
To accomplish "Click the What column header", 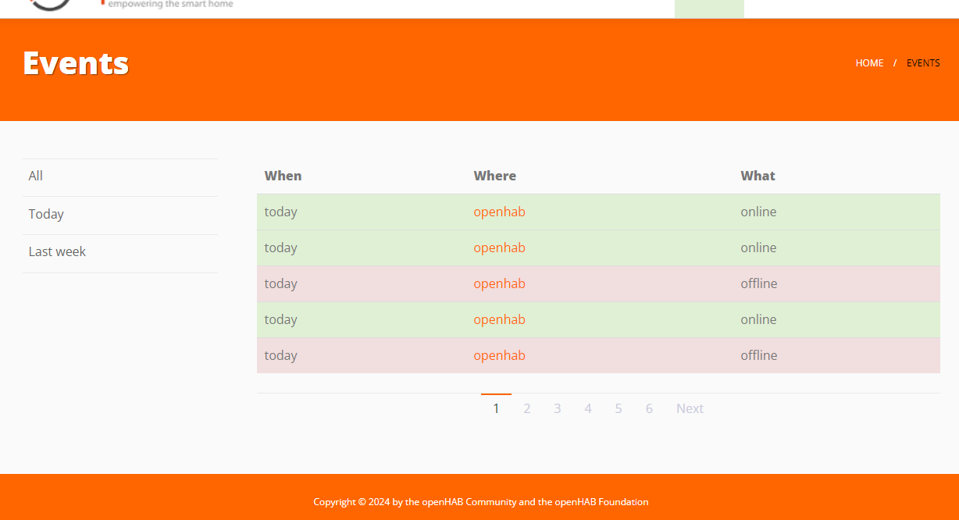I will coord(758,176).
